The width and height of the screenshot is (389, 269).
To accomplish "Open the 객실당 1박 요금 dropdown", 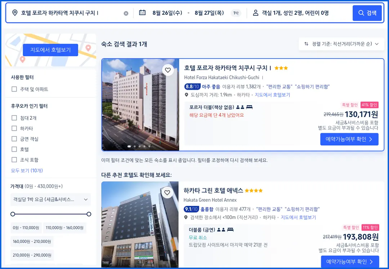I will coord(51,199).
